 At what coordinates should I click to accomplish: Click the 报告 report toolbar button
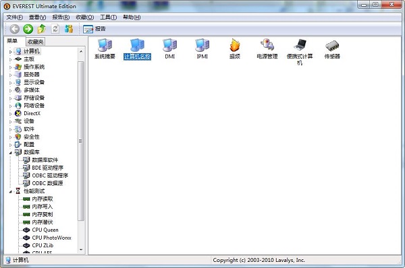tap(94, 29)
